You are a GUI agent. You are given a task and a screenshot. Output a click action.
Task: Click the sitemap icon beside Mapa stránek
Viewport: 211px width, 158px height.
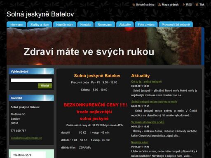tap(159, 5)
